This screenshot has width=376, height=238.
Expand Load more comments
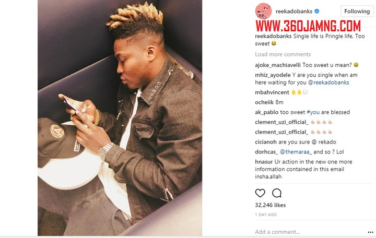(x=283, y=54)
